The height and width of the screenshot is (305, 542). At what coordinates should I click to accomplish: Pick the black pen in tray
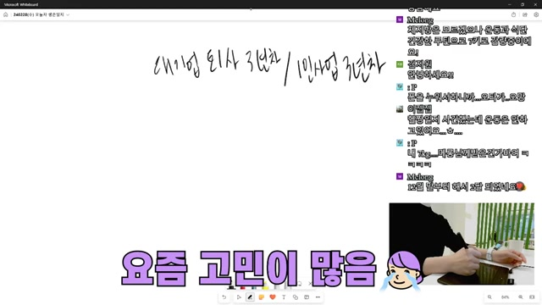231,287
